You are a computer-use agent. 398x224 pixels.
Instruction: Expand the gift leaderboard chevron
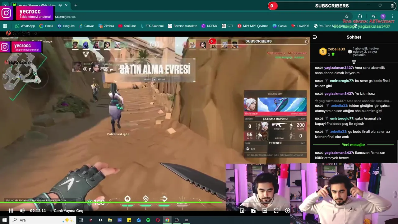(354, 62)
